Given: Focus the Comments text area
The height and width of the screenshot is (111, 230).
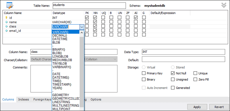Looking at the screenshot, I should (x=74, y=79).
